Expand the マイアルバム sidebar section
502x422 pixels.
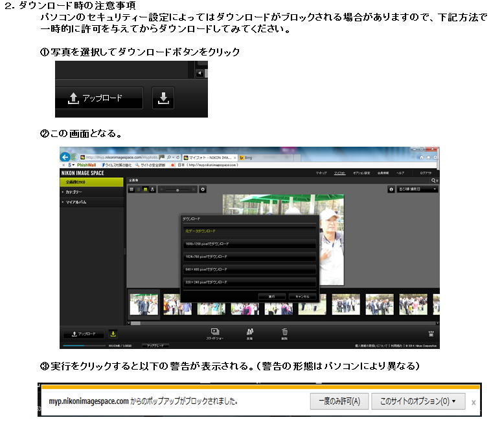click(91, 202)
